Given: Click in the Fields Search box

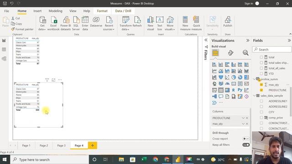Looking at the screenshot, I should click(272, 50).
